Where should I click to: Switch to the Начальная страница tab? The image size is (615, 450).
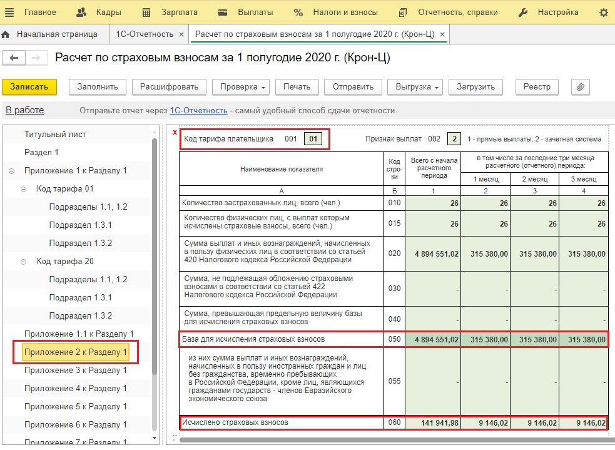(x=54, y=34)
